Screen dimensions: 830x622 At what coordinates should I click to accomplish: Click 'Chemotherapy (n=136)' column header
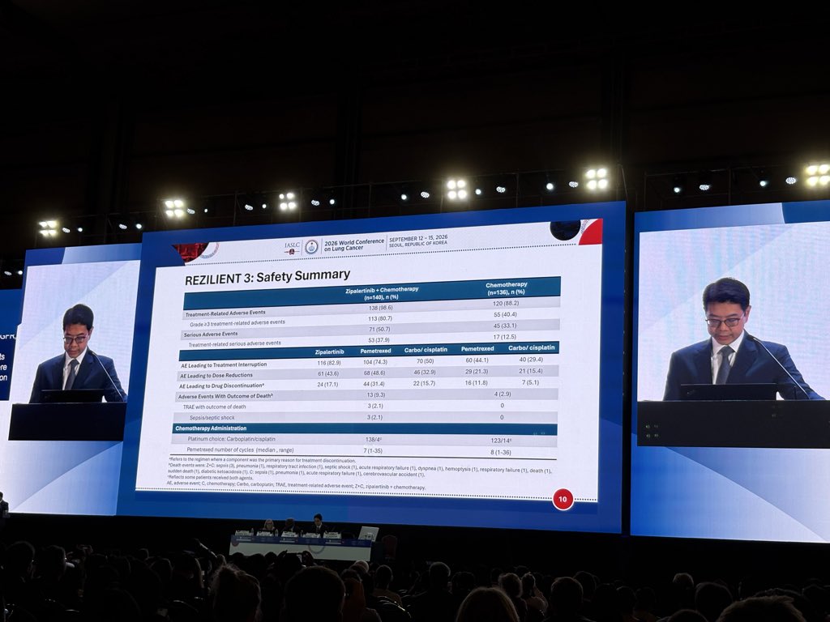click(x=506, y=288)
